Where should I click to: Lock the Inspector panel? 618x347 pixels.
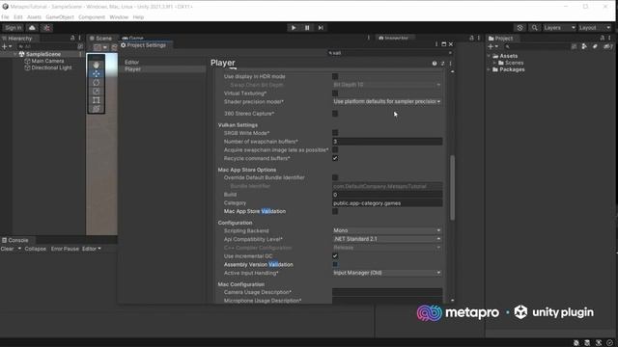[471, 39]
